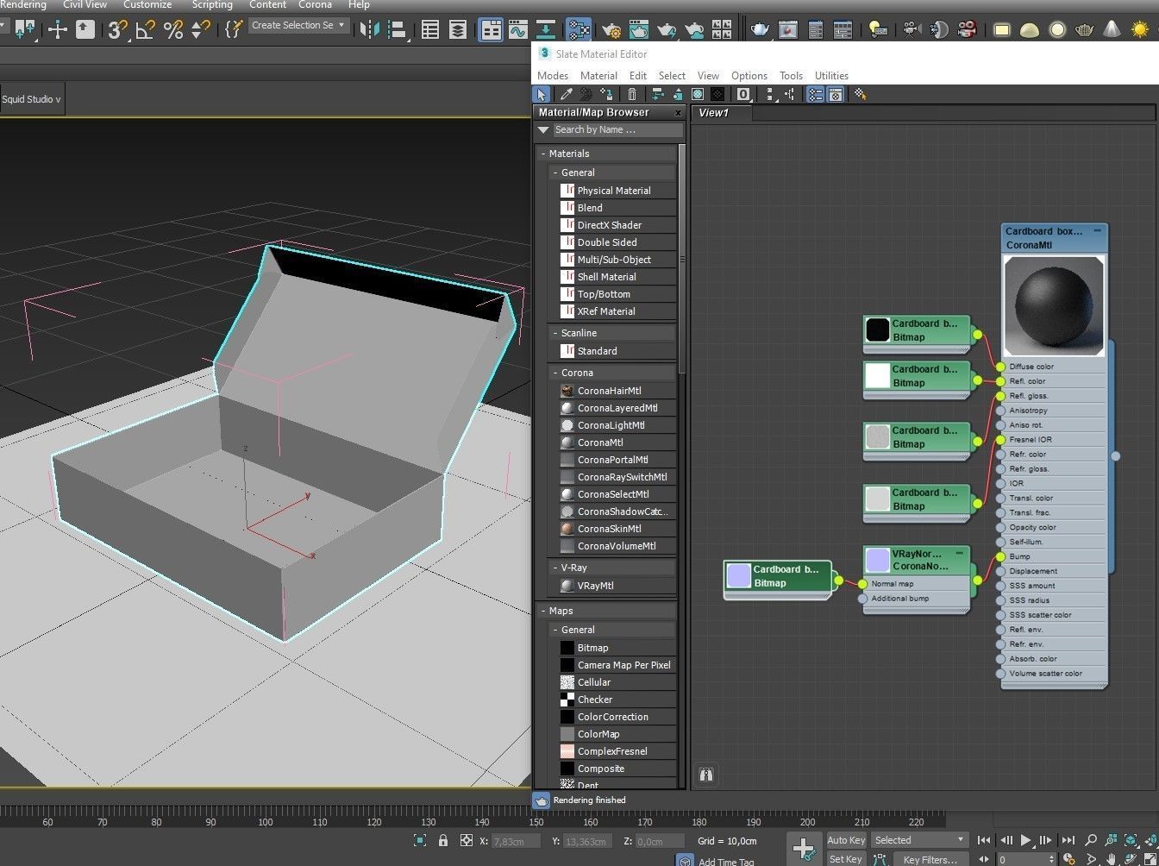Open Create Selection Set dropdown
The width and height of the screenshot is (1159, 866).
pyautogui.click(x=298, y=25)
